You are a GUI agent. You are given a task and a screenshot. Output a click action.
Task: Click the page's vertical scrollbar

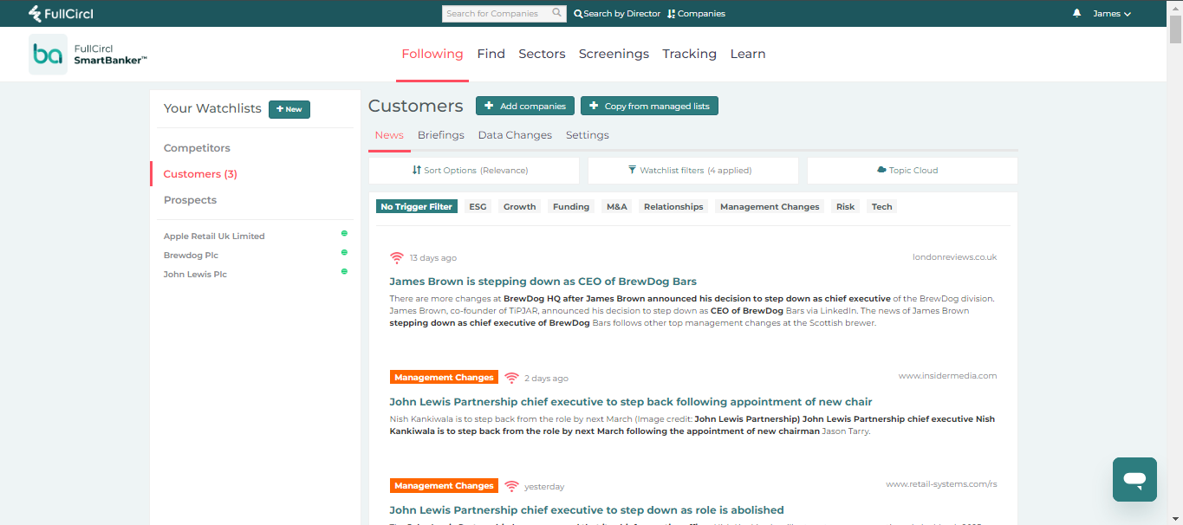pyautogui.click(x=1175, y=260)
